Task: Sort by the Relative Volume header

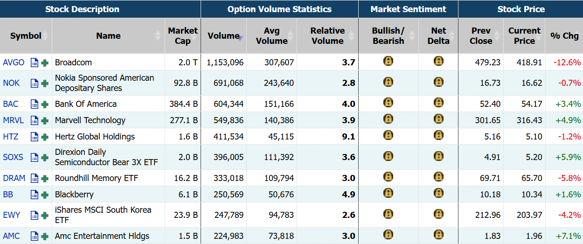Action: point(327,36)
